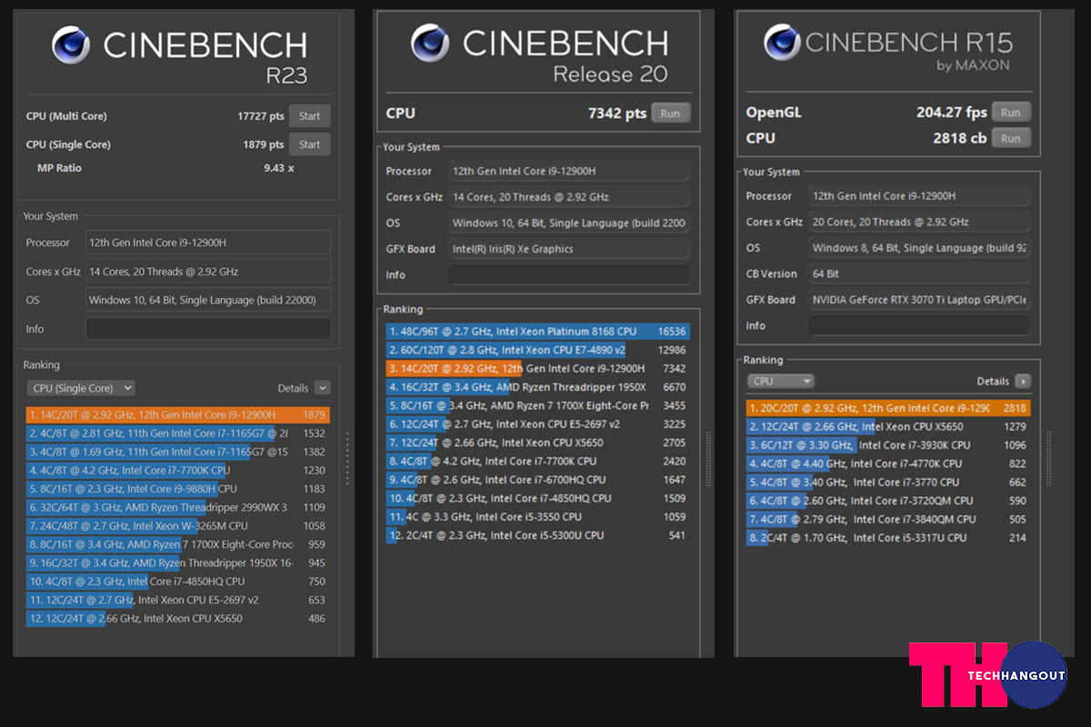
Task: Select the Ryzen 7 1700X row scoring 959
Action: [178, 544]
